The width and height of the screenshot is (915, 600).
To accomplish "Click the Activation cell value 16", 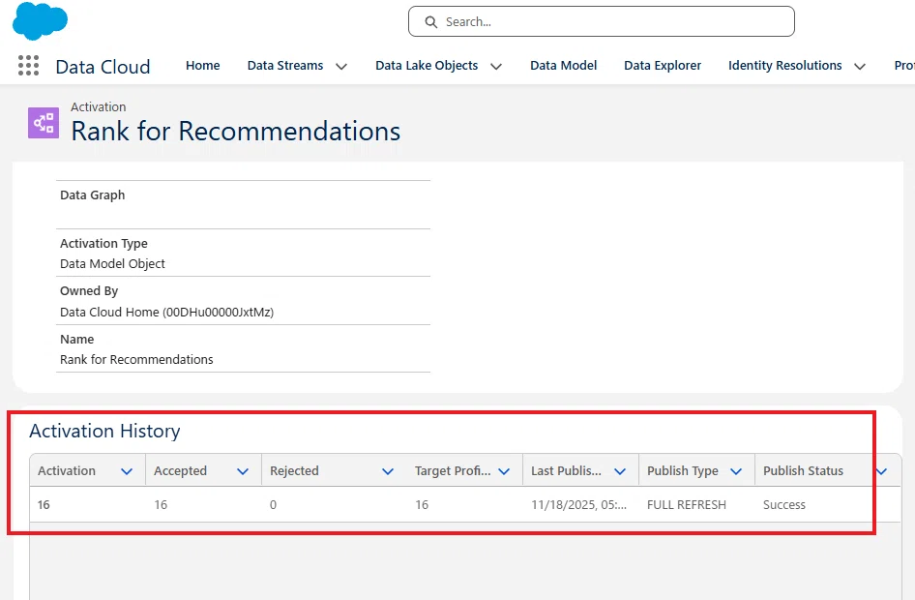I will (x=44, y=505).
